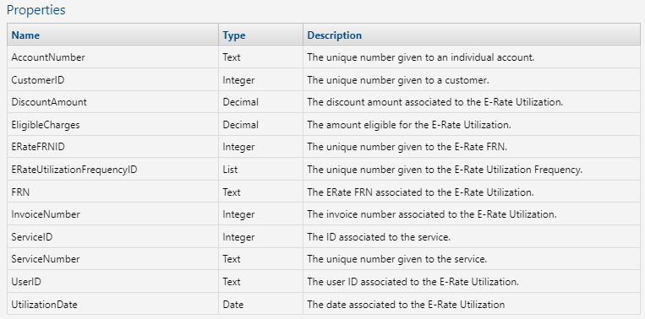The height and width of the screenshot is (319, 645).
Task: Click the Integer type in ServiceID row
Action: [x=238, y=237]
